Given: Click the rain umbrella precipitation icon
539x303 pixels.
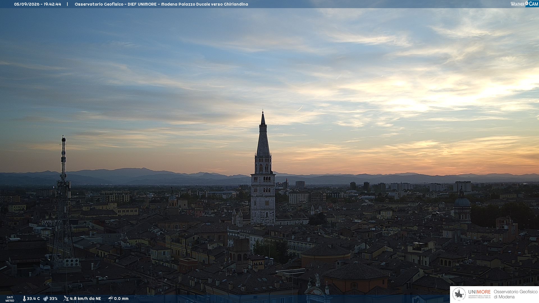Looking at the screenshot, I should (110, 299).
